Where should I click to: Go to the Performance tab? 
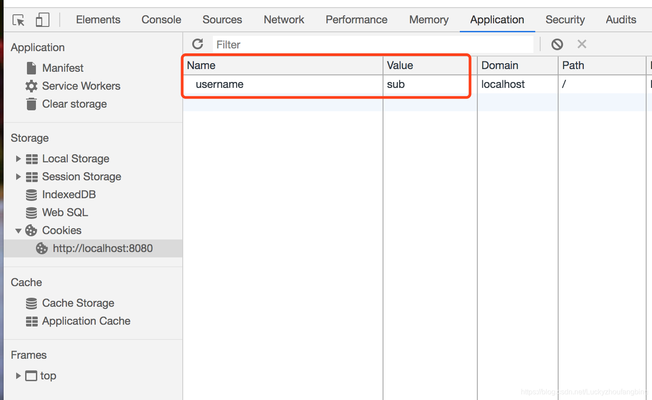coord(357,20)
